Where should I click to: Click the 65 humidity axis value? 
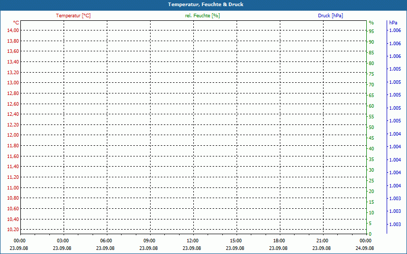371,96
